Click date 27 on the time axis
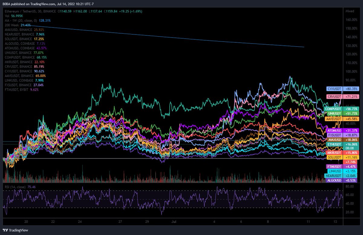 click(x=120, y=222)
